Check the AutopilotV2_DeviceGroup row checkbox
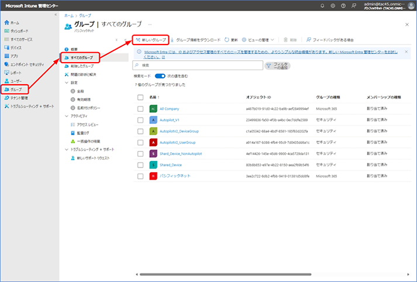This screenshot has width=417, height=282. (x=140, y=131)
